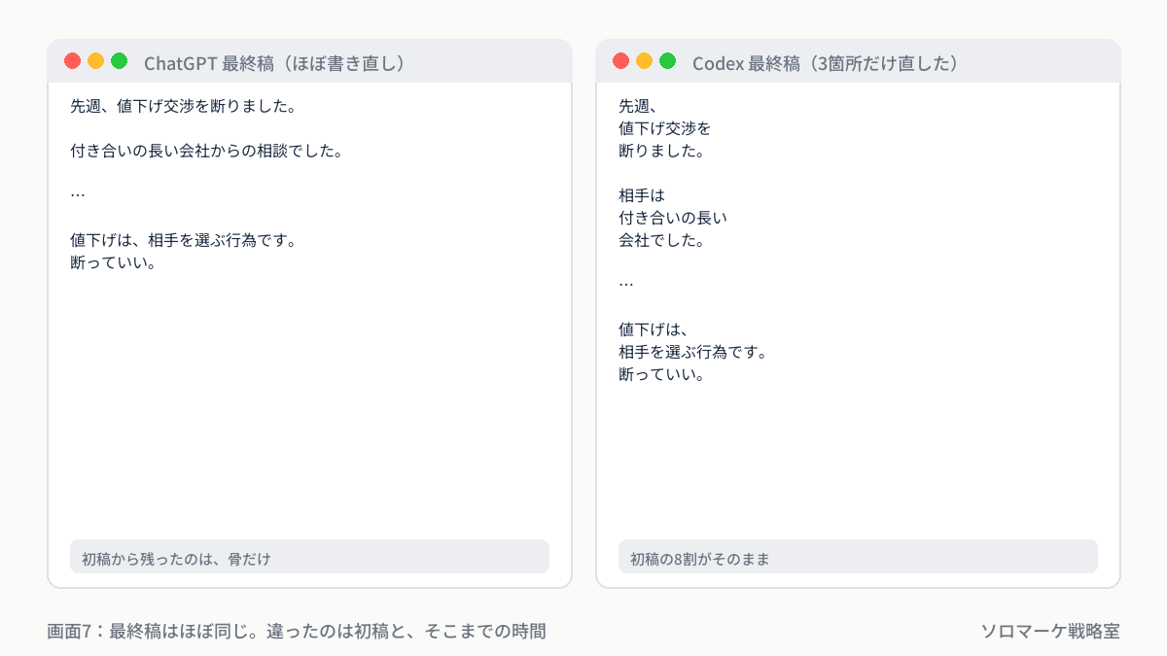Click line '付き合いの長い' in Codex window
Screen dimensions: 1167x656
pyautogui.click(x=673, y=218)
